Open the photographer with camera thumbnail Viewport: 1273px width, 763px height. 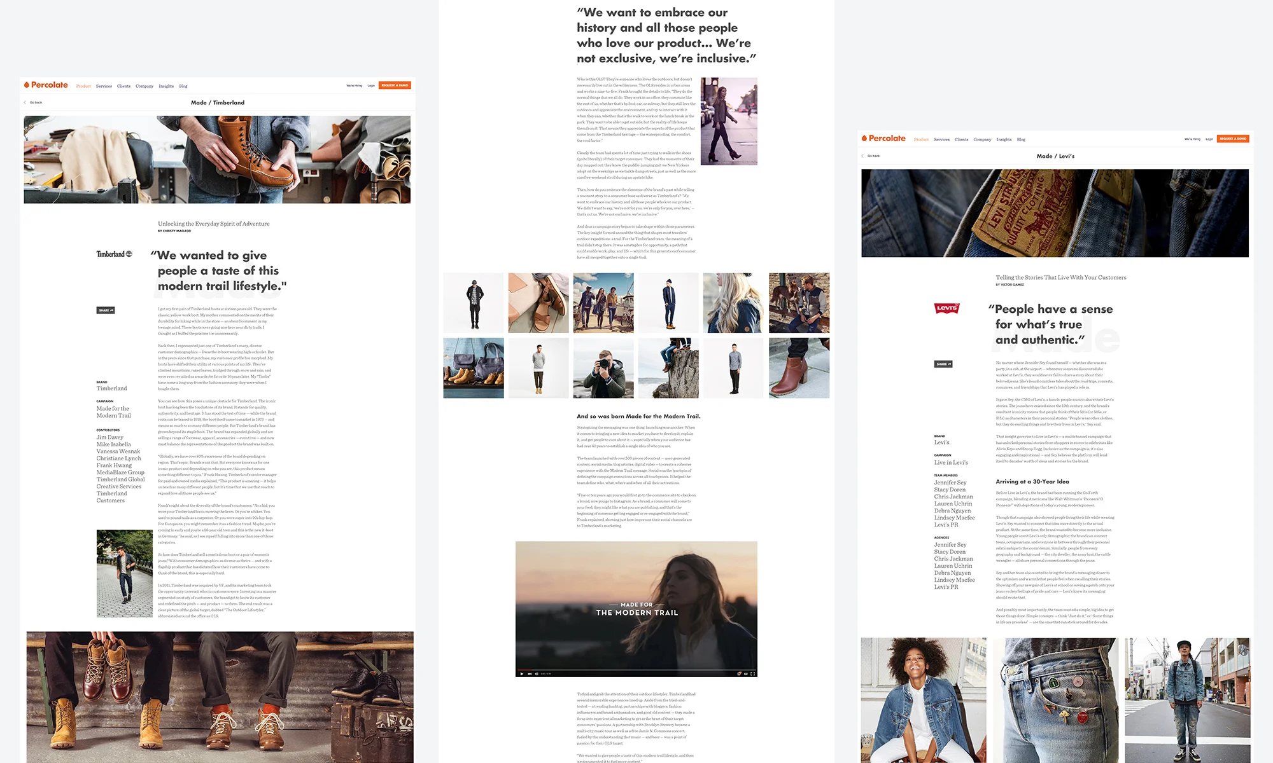tap(603, 368)
